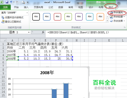Select cell A5 containing 2008年
Viewport: 127px width, 98px height.
[12, 59]
